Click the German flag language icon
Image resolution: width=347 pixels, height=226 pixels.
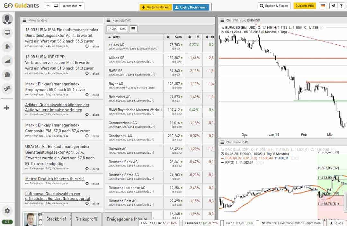point(323,6)
